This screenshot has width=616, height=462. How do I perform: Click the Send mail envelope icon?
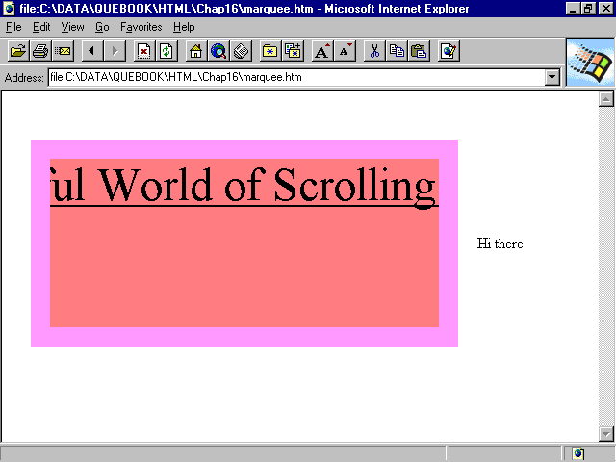(x=64, y=51)
